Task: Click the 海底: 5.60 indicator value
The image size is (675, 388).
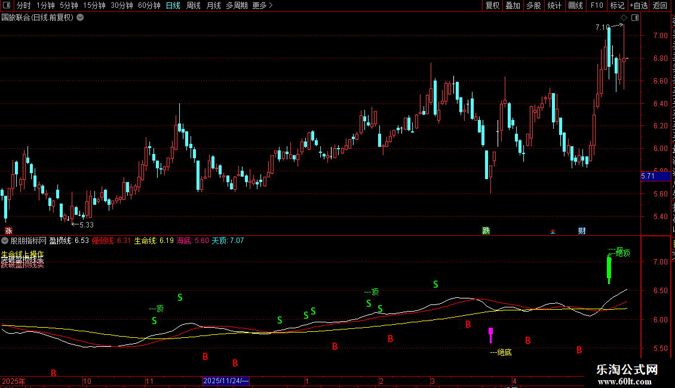Action: click(x=192, y=241)
